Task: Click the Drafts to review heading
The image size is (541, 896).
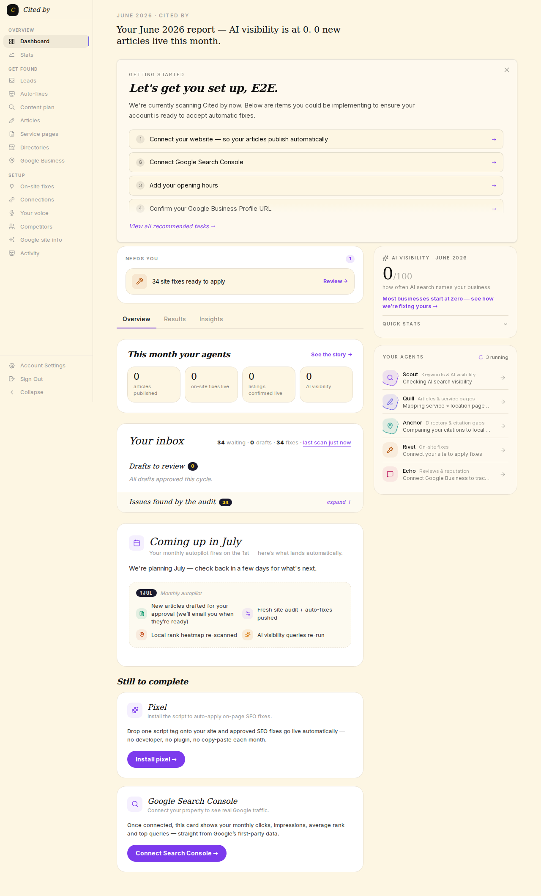Action: pyautogui.click(x=157, y=466)
